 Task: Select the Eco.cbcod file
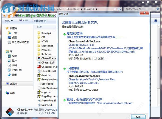pos(45,84)
